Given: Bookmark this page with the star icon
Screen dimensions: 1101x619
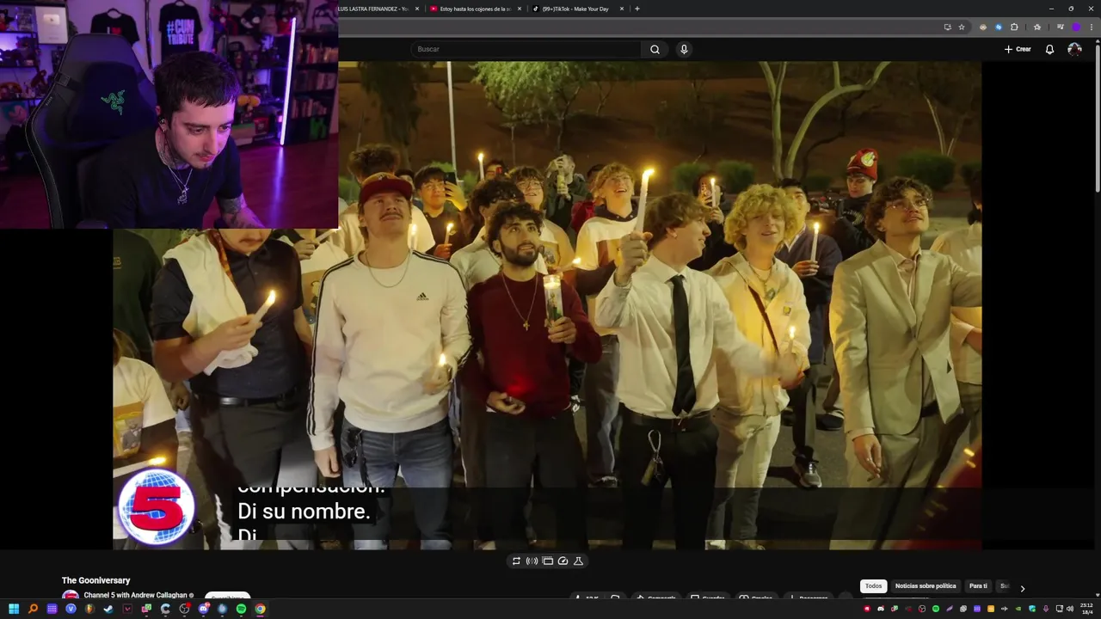Looking at the screenshot, I should (962, 27).
